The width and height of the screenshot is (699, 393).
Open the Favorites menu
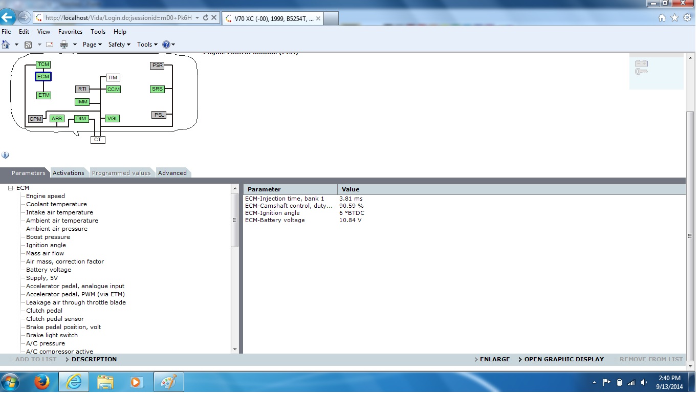click(x=70, y=32)
